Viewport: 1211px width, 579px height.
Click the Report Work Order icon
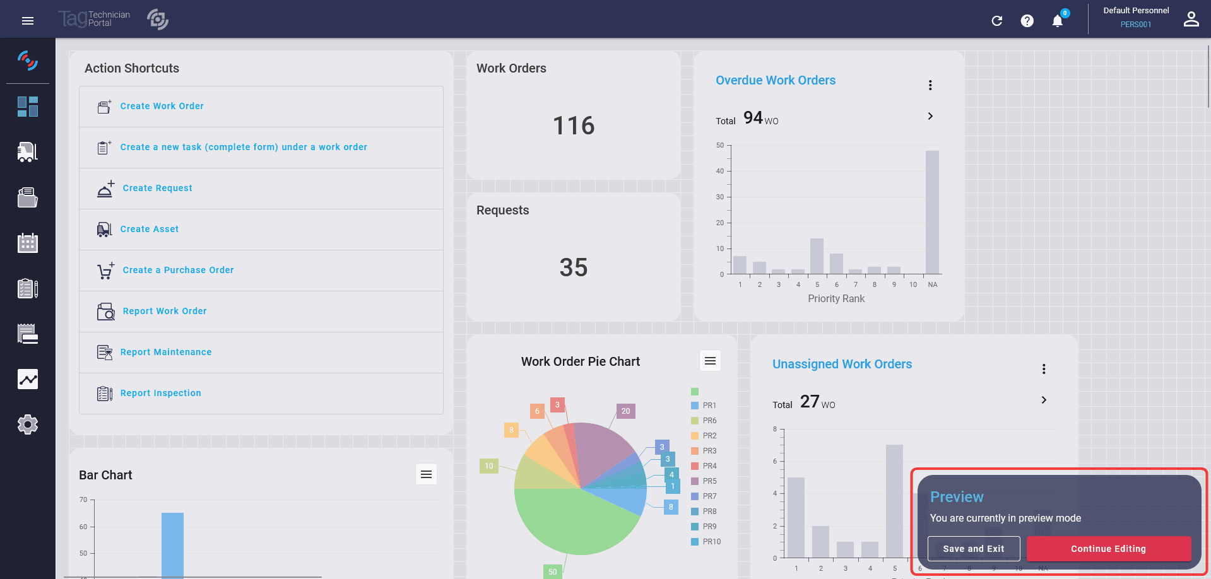[x=106, y=312]
